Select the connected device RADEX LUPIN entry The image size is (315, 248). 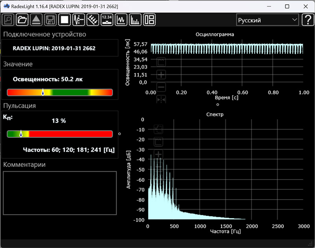point(54,48)
